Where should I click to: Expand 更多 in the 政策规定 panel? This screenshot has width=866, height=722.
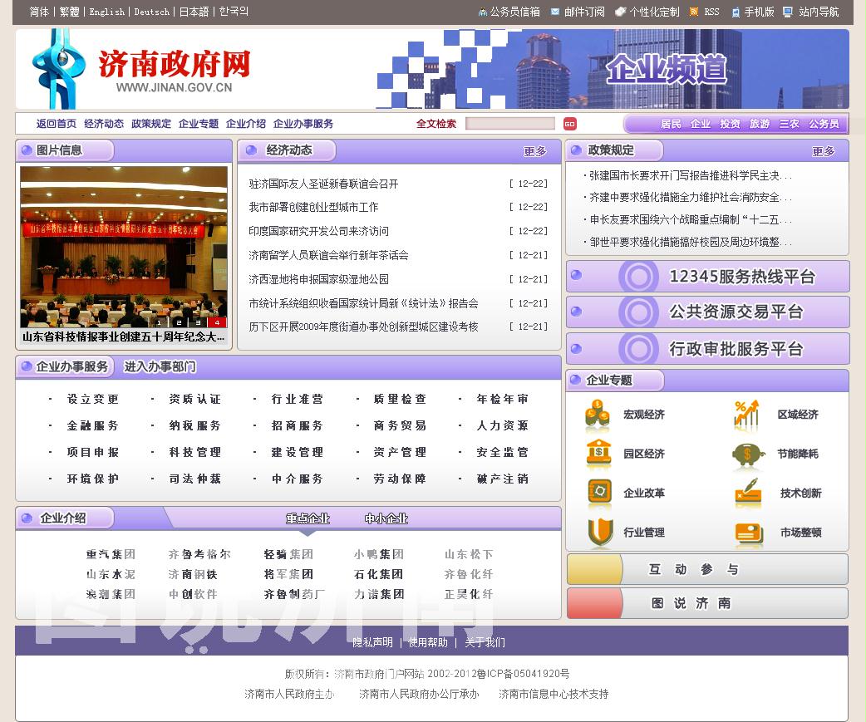tap(823, 151)
